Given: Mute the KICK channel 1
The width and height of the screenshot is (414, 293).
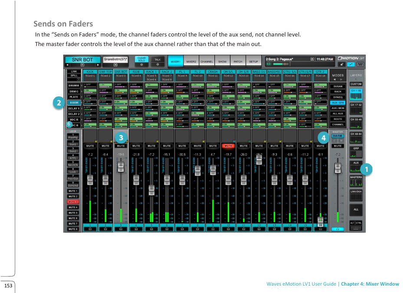Looking at the screenshot, I should coord(90,146).
